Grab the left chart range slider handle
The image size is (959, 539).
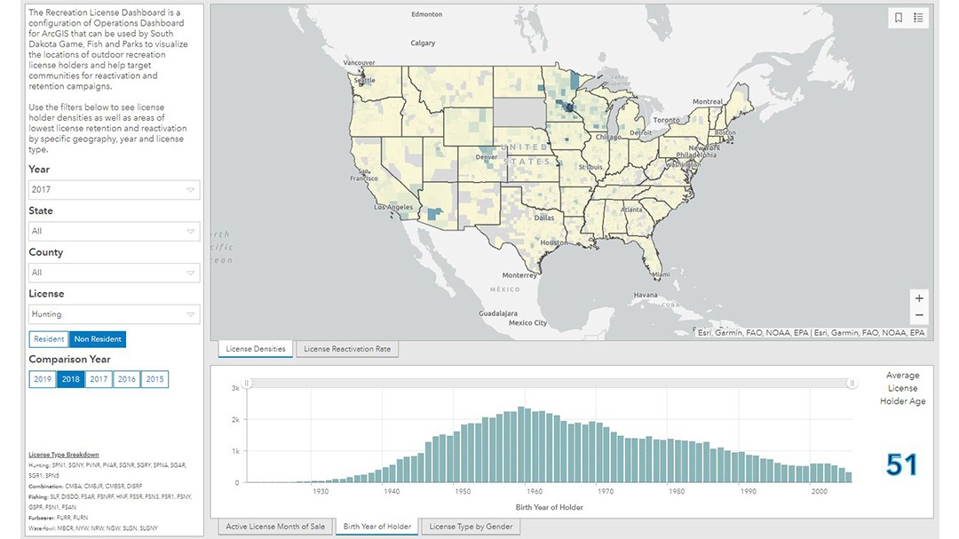click(x=247, y=384)
